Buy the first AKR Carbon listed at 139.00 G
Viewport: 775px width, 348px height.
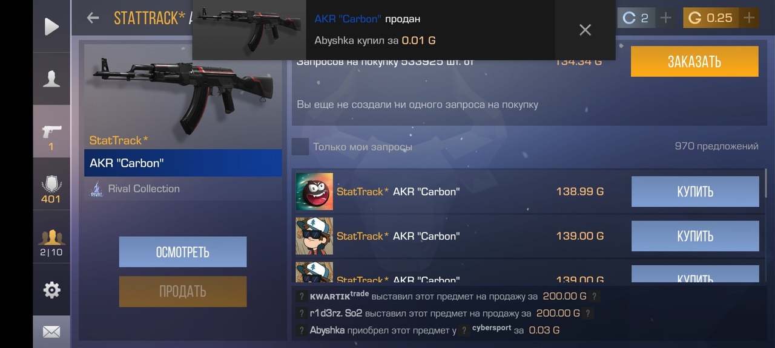pyautogui.click(x=695, y=236)
